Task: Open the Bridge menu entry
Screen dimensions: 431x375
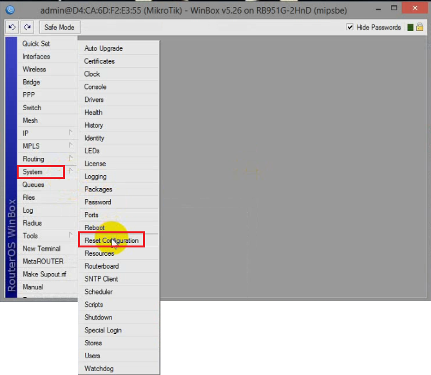Action: pos(32,82)
